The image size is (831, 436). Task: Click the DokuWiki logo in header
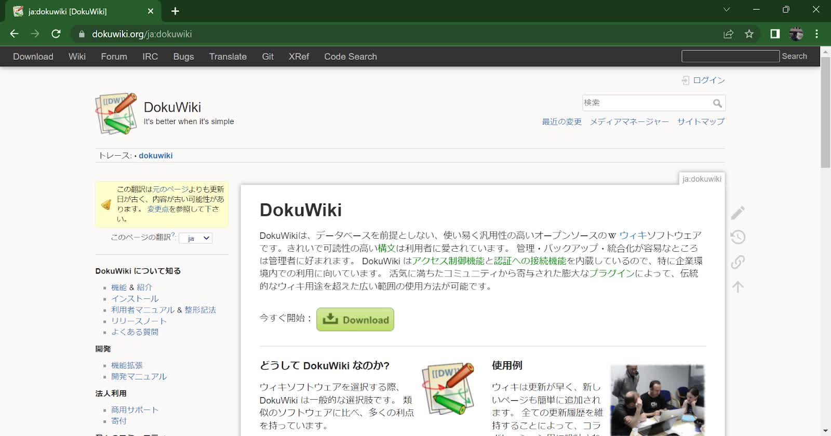[116, 114]
